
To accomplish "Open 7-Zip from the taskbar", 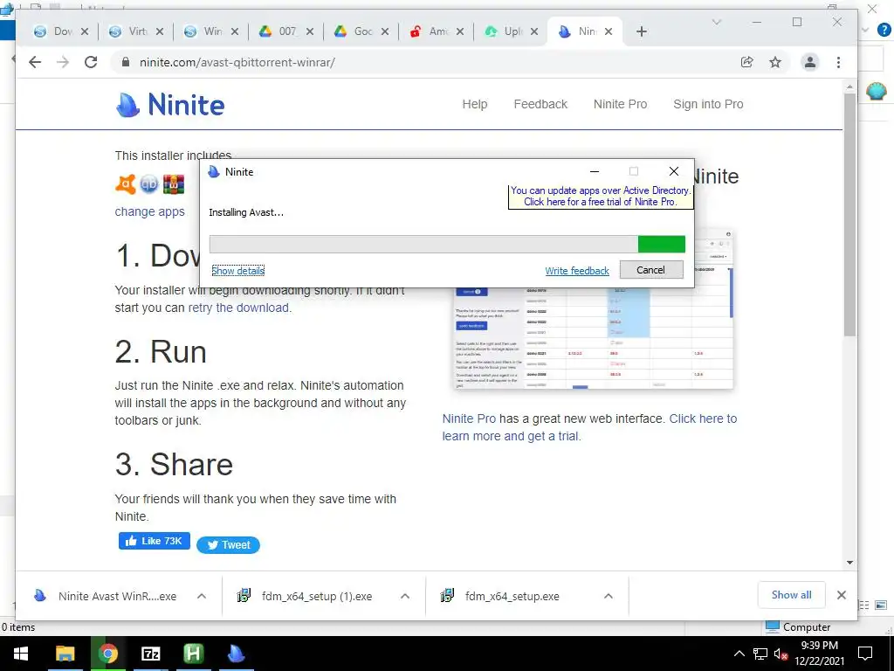I will (x=150, y=654).
